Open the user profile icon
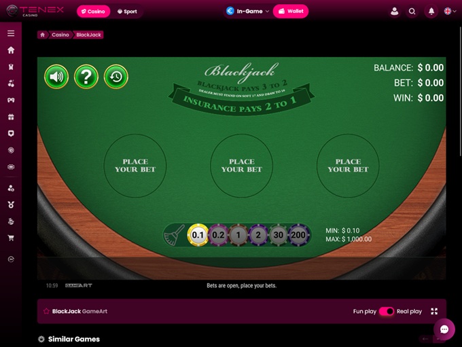The width and height of the screenshot is (462, 347). [x=394, y=12]
